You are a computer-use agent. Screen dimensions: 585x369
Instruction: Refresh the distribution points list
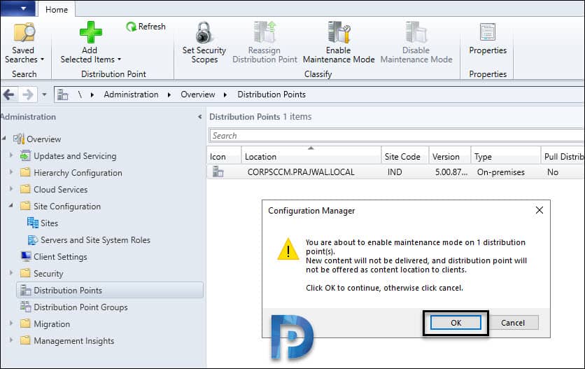point(146,27)
